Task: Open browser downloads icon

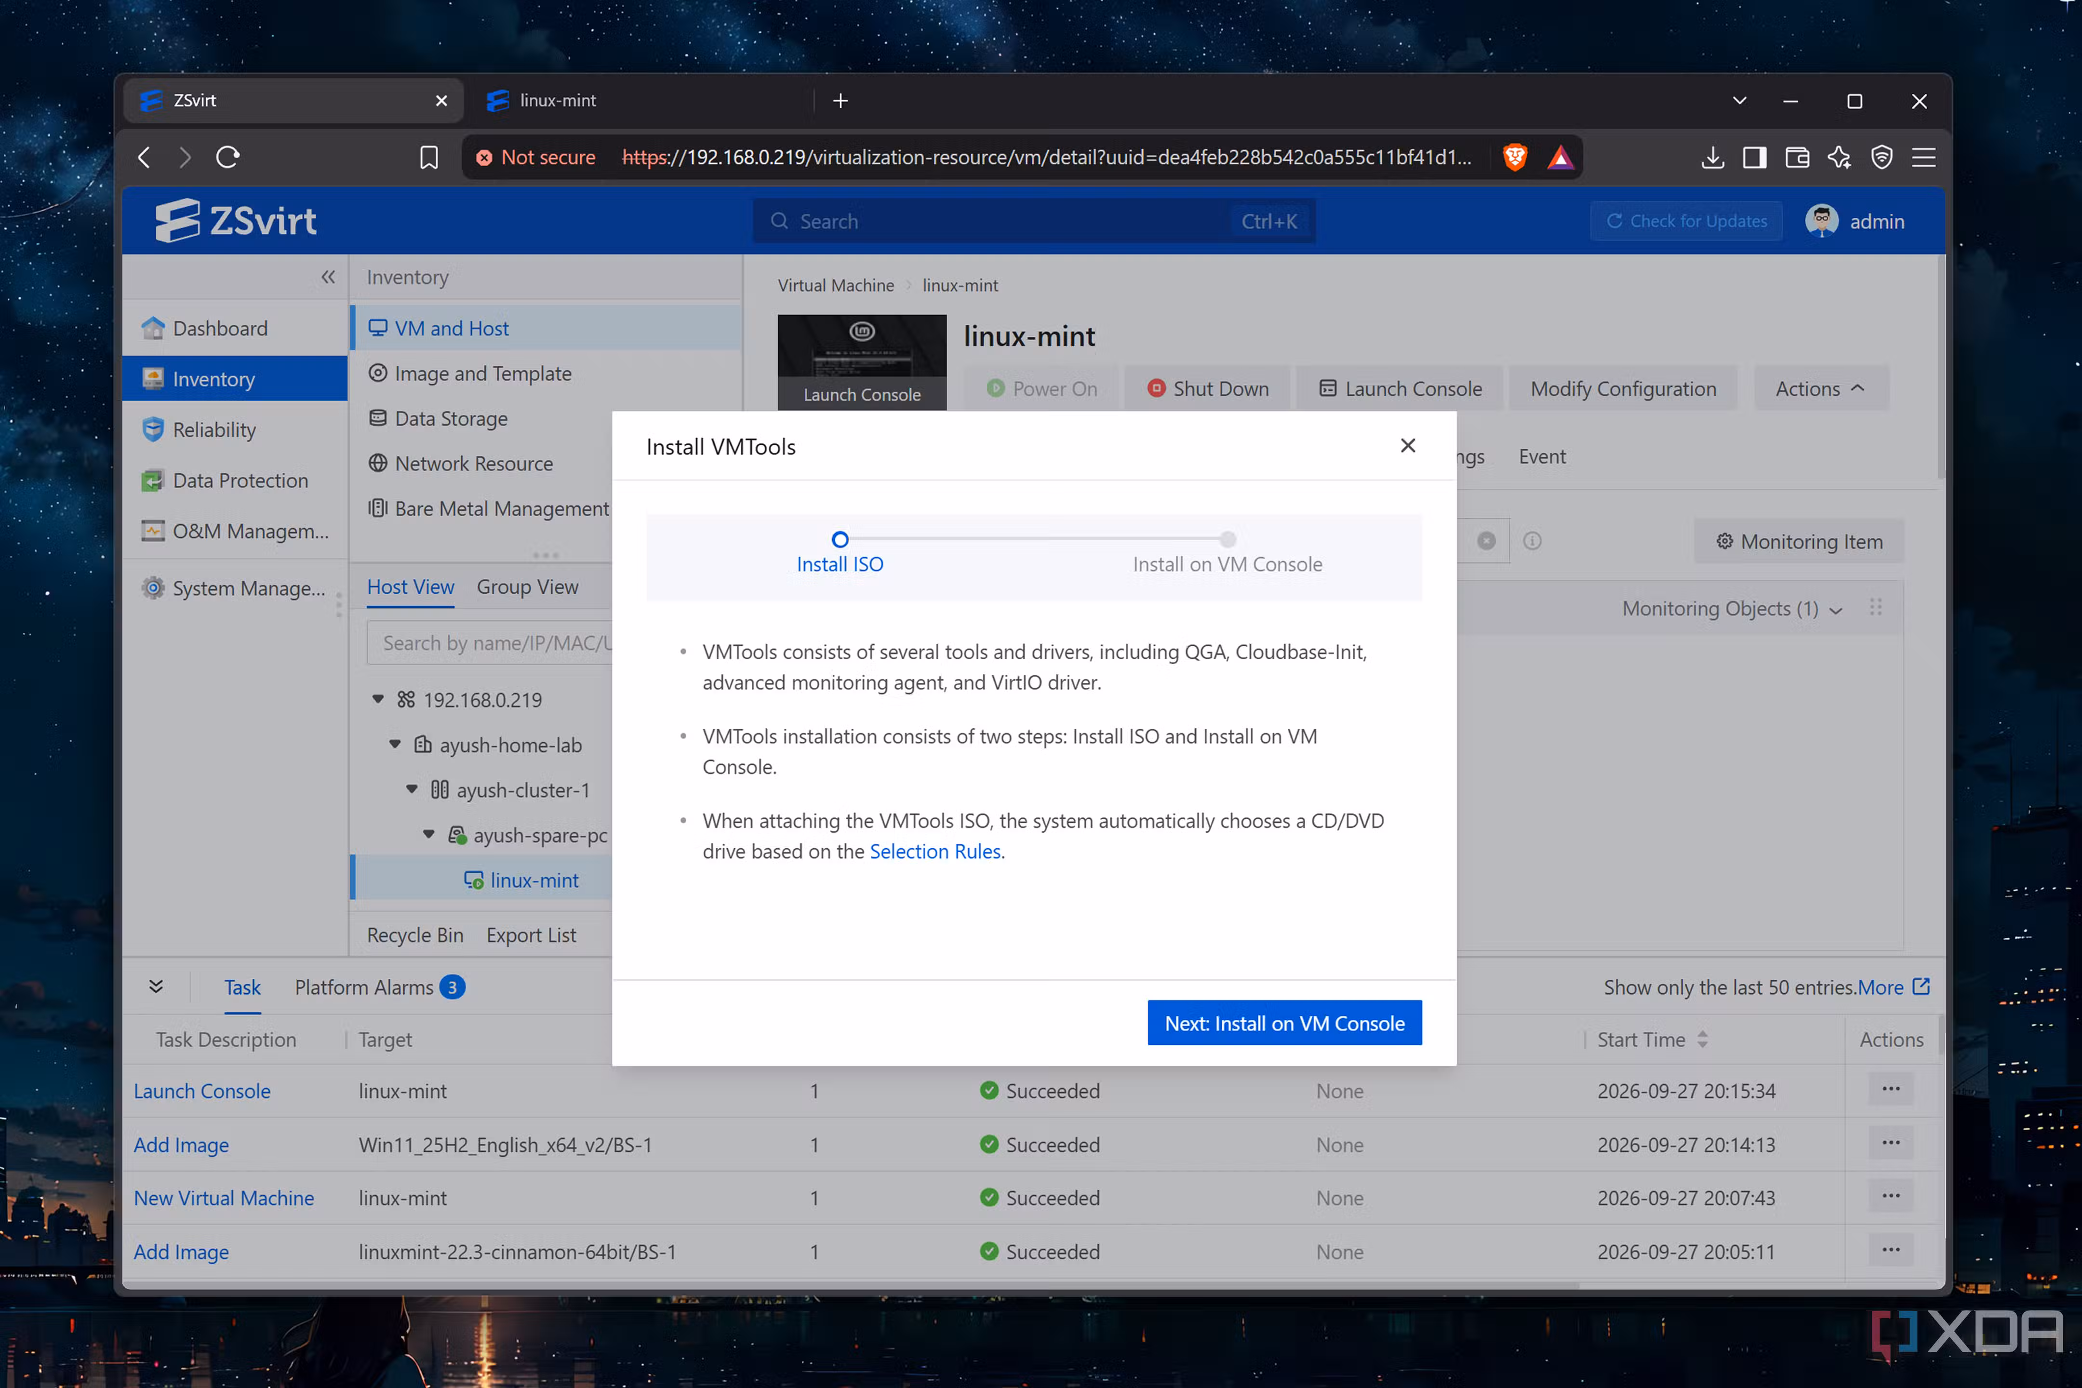Action: pos(1712,158)
